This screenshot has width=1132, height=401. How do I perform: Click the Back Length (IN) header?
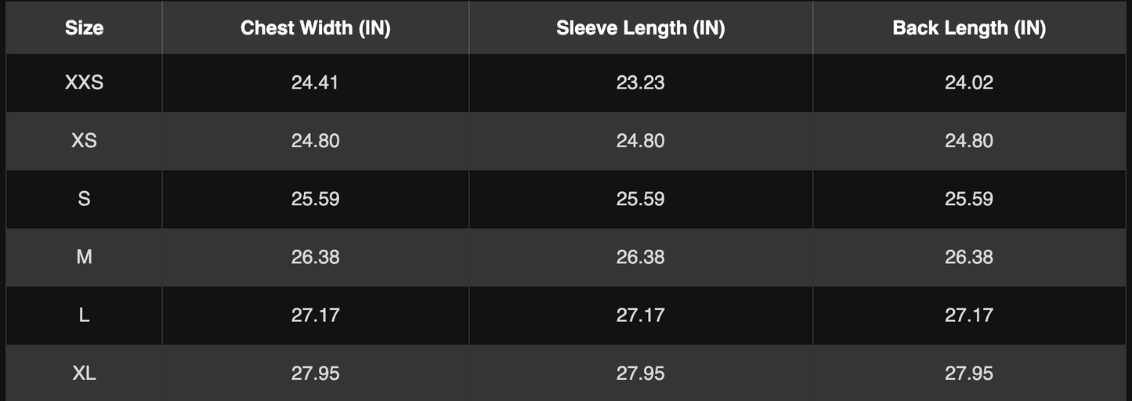968,28
